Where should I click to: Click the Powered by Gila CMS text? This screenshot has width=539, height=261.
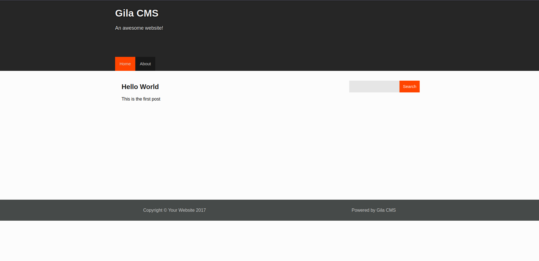[x=373, y=210]
